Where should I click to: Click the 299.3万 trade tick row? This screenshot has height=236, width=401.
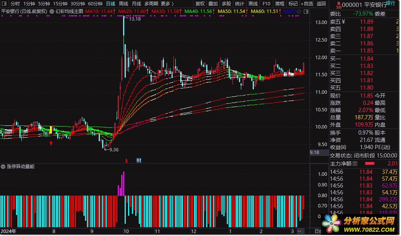tap(364, 199)
